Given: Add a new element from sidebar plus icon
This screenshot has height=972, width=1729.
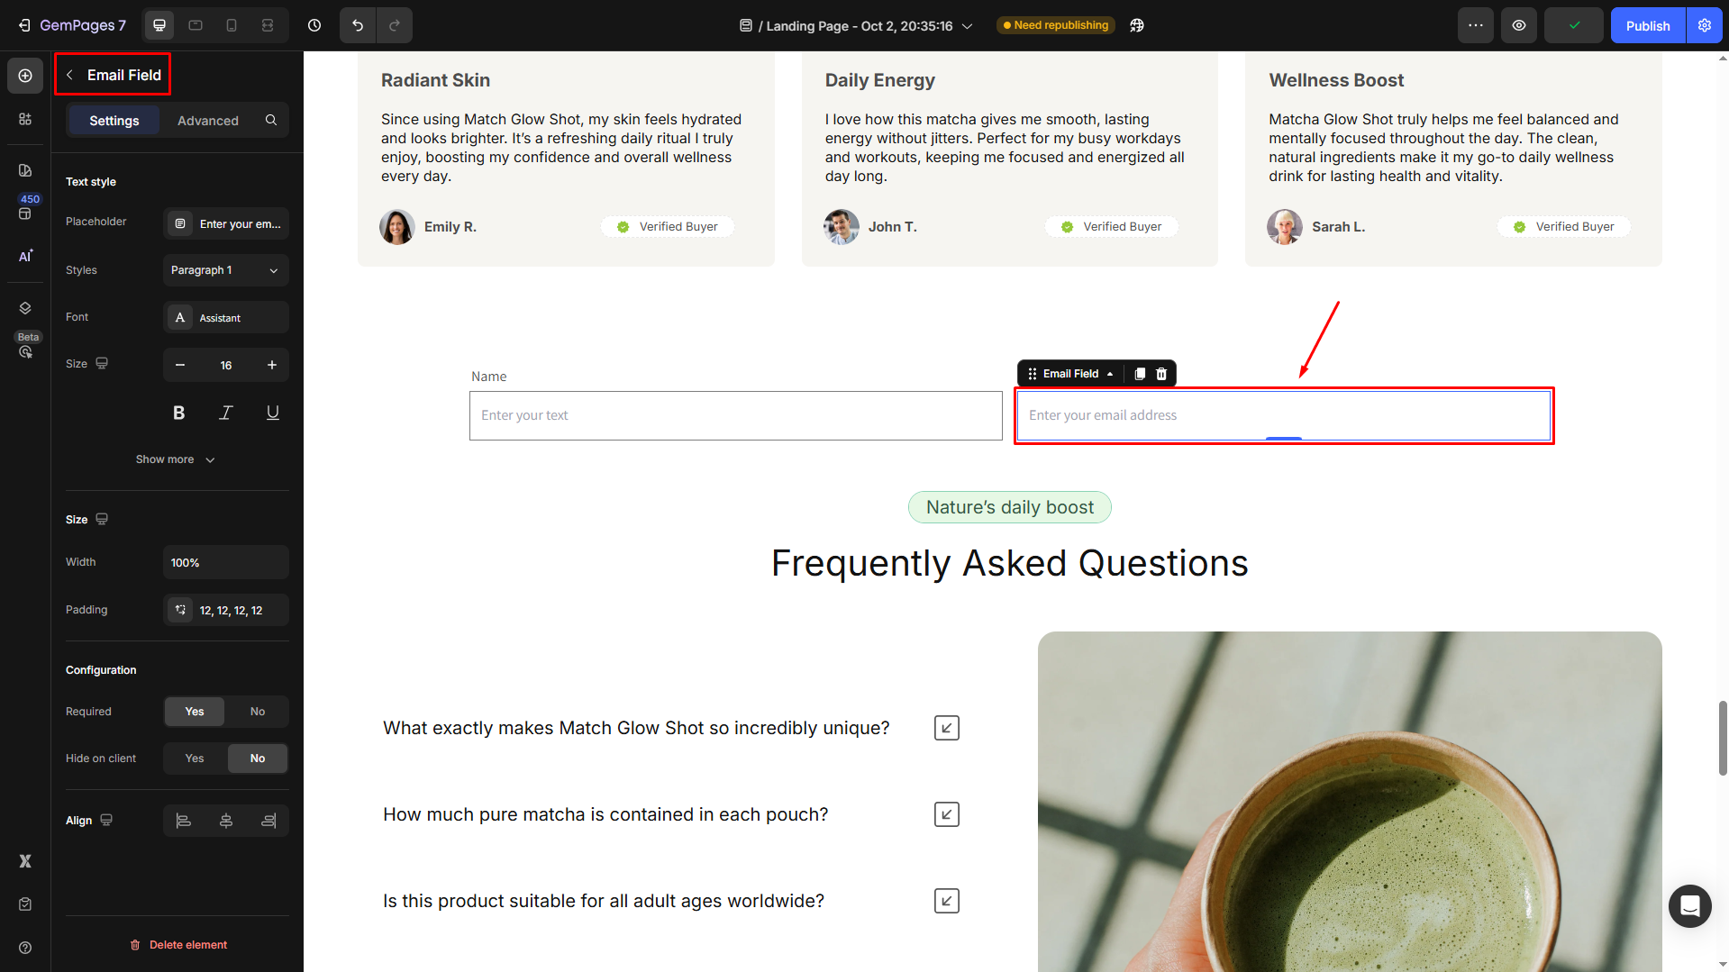Looking at the screenshot, I should click(25, 76).
